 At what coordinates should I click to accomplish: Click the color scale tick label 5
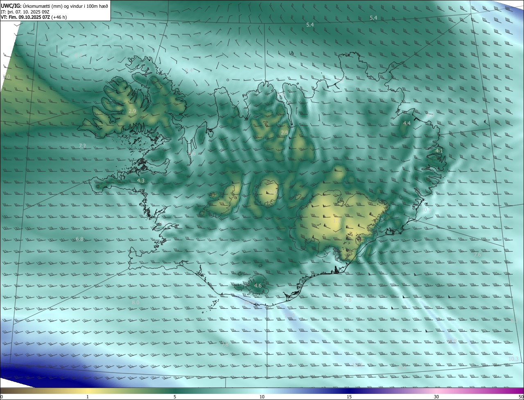coord(175,397)
